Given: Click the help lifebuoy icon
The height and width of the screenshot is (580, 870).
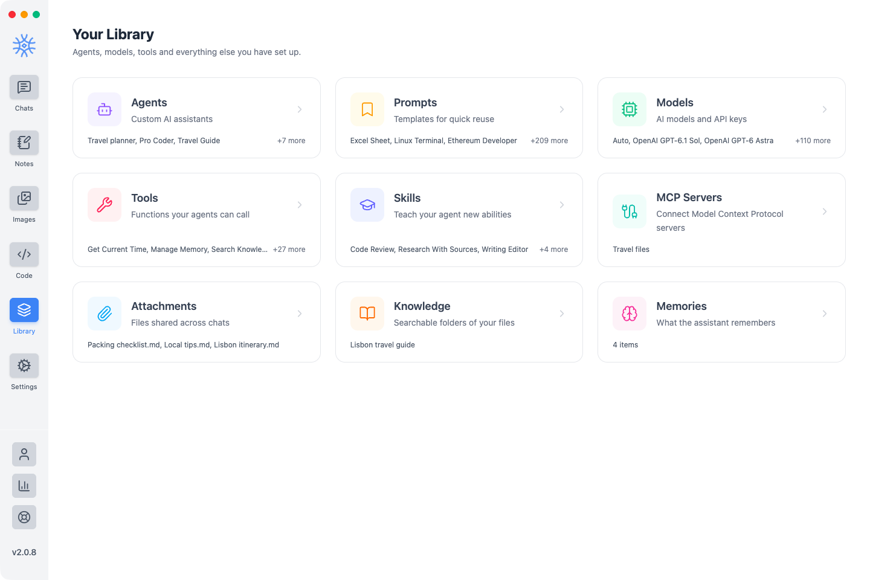Looking at the screenshot, I should pos(24,517).
